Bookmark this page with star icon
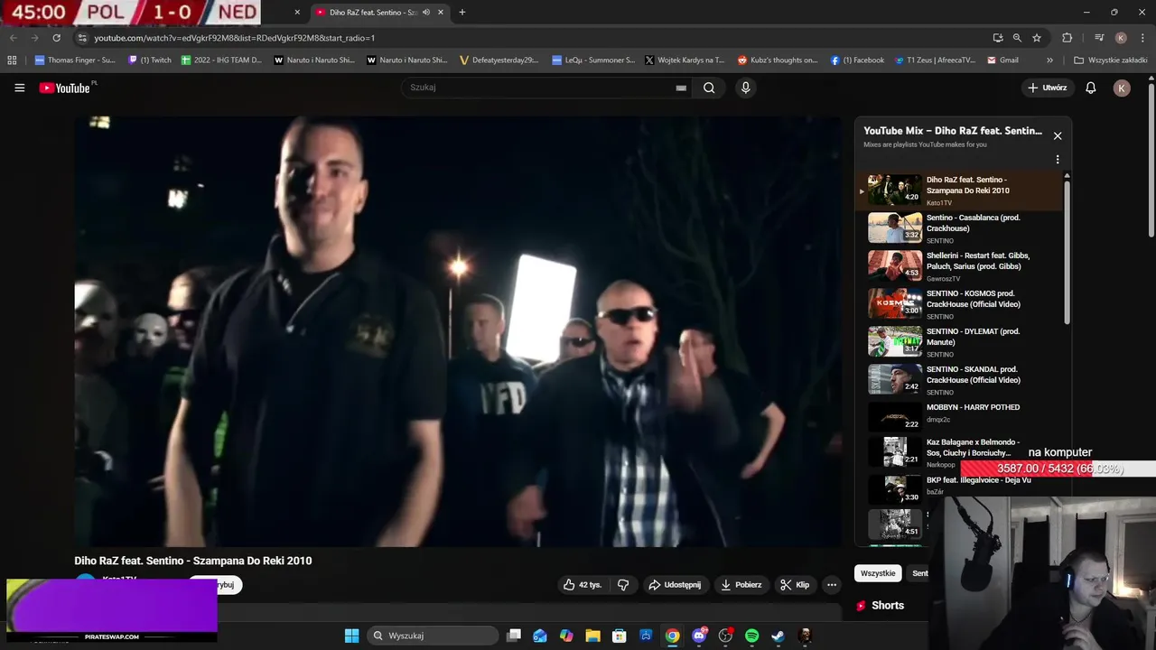The image size is (1156, 650). (x=1037, y=38)
